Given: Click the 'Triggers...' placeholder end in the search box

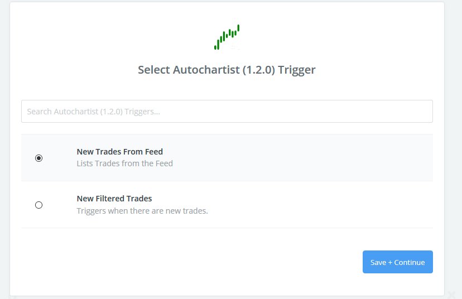Looking at the screenshot, I should (x=142, y=112).
